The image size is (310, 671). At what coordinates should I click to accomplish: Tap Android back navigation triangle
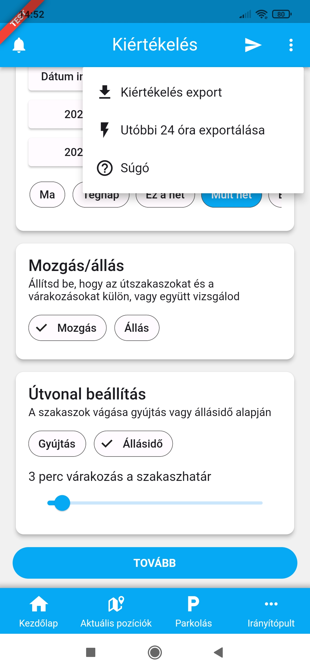pyautogui.click(x=219, y=652)
